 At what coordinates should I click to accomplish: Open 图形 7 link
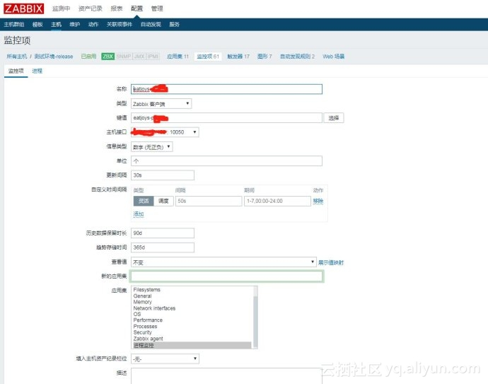point(265,57)
